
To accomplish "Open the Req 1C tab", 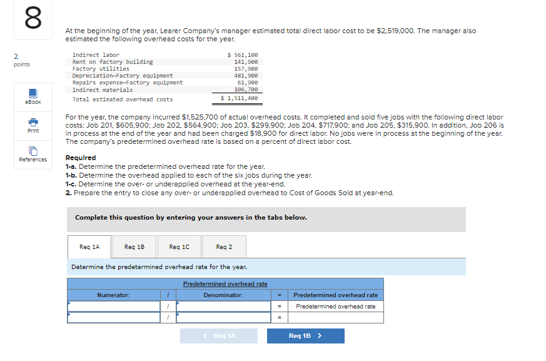I will [x=179, y=247].
